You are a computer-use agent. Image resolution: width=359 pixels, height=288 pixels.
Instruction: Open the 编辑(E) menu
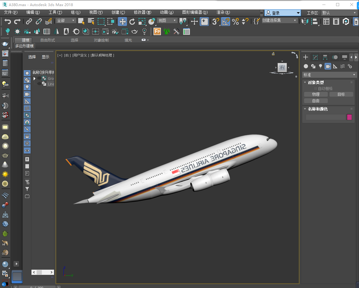tap(33, 12)
